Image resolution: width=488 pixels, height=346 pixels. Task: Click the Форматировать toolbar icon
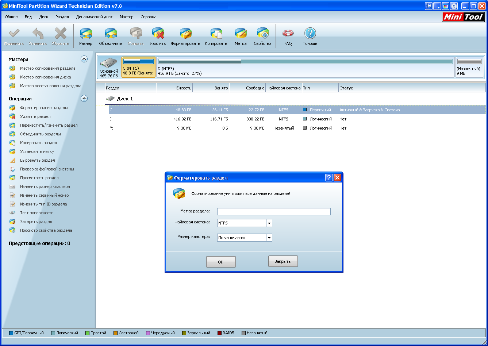coord(185,34)
